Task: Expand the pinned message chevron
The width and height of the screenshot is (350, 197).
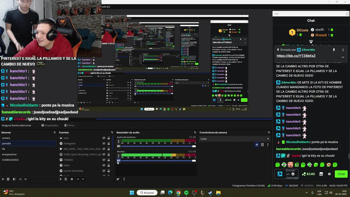Action: (x=343, y=57)
